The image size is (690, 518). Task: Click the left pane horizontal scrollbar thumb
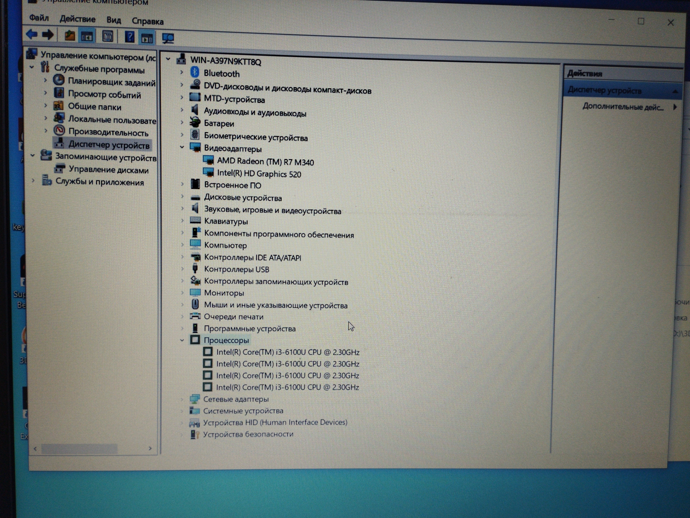(79, 449)
